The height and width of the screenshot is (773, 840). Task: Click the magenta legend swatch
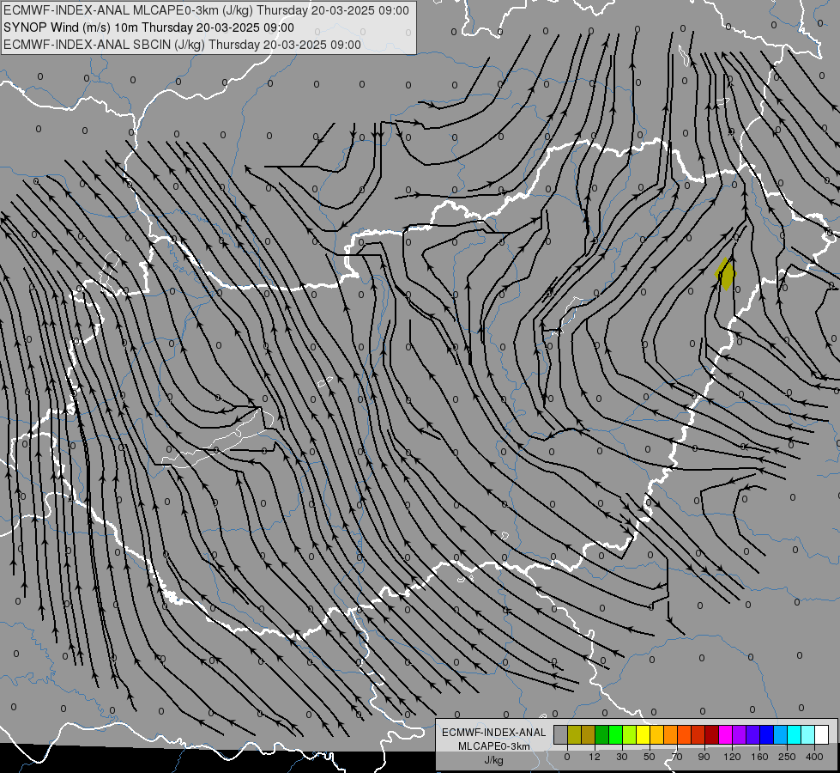pyautogui.click(x=726, y=734)
